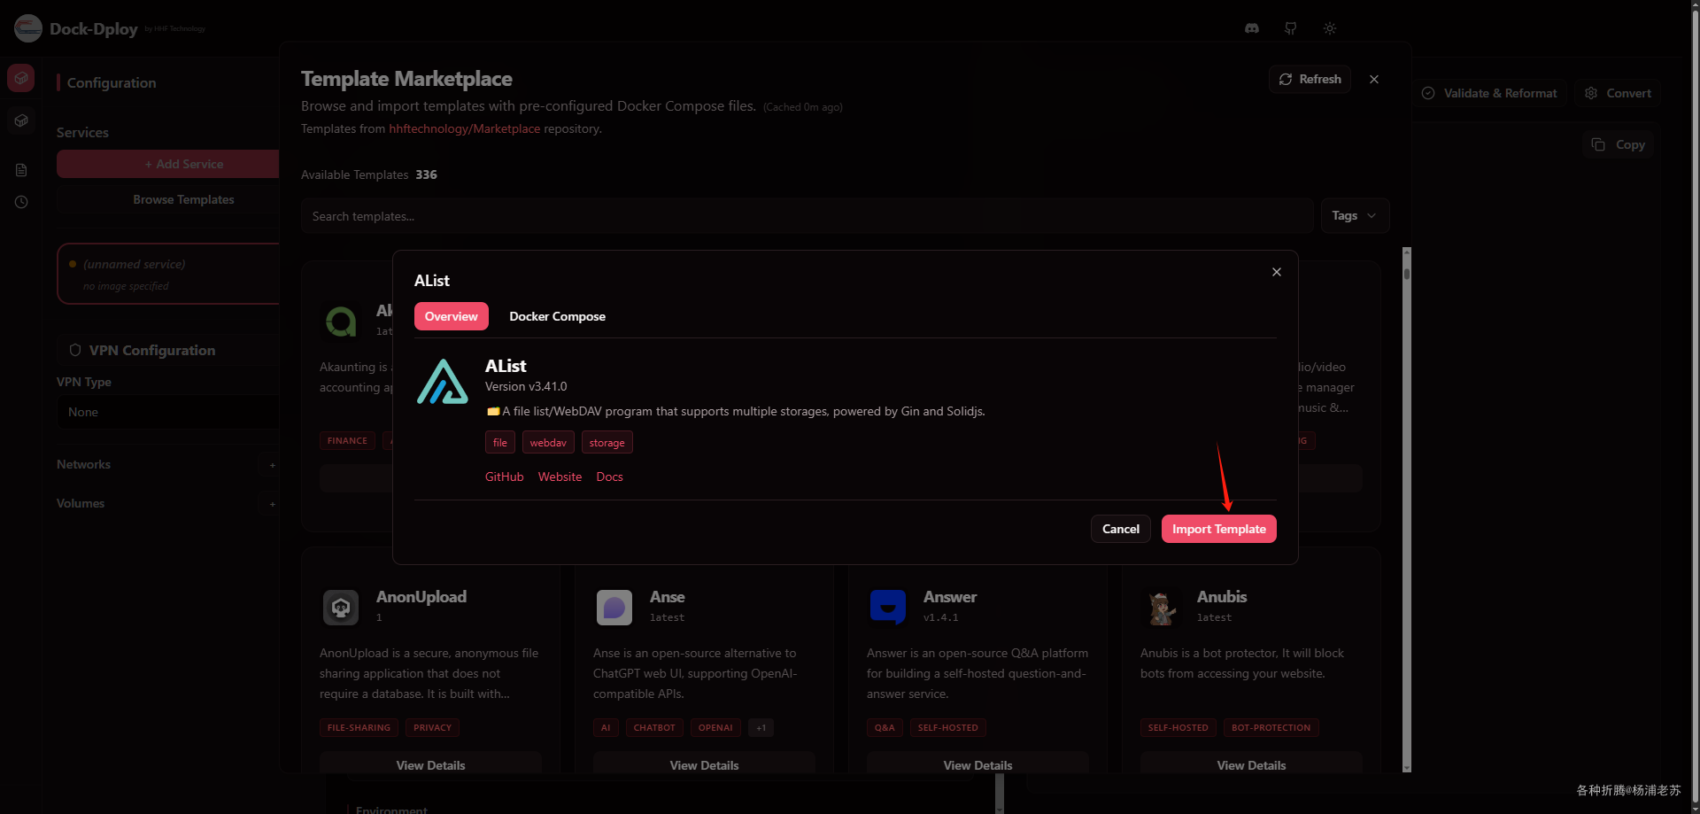Click the AnonUpload template icon
Image resolution: width=1700 pixels, height=814 pixels.
point(341,608)
